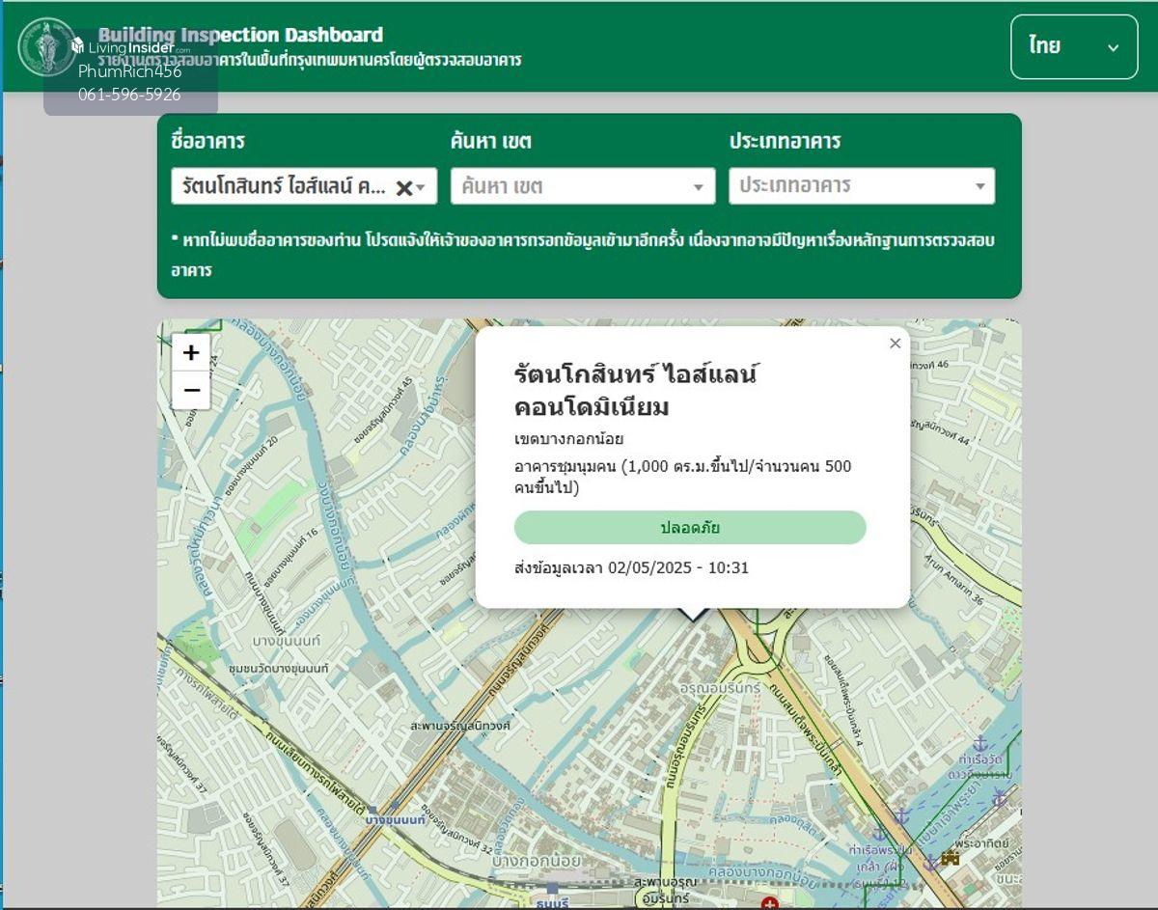Image resolution: width=1158 pixels, height=910 pixels.
Task: Click the ธนบุรี railway station square icon
Action: click(x=552, y=887)
